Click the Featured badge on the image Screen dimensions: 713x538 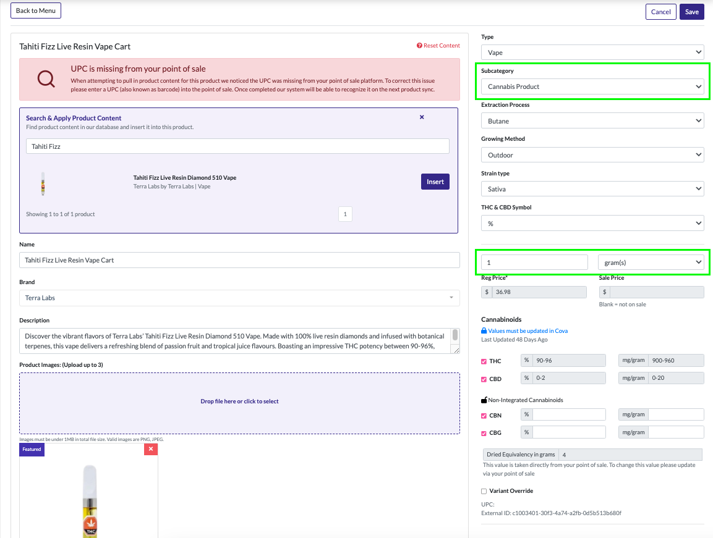pyautogui.click(x=32, y=450)
